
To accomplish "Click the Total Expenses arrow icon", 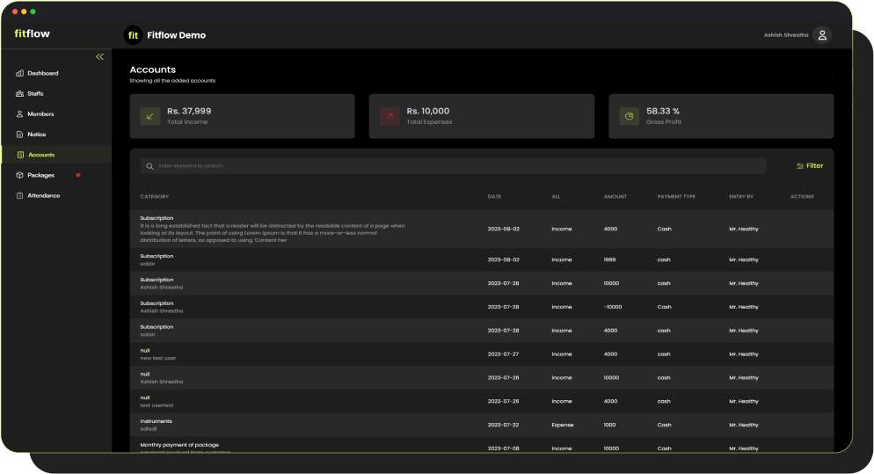I will (390, 116).
